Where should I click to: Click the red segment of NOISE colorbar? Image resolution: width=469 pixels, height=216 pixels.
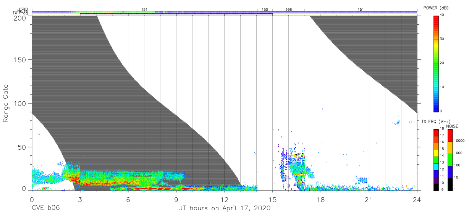tap(450, 136)
